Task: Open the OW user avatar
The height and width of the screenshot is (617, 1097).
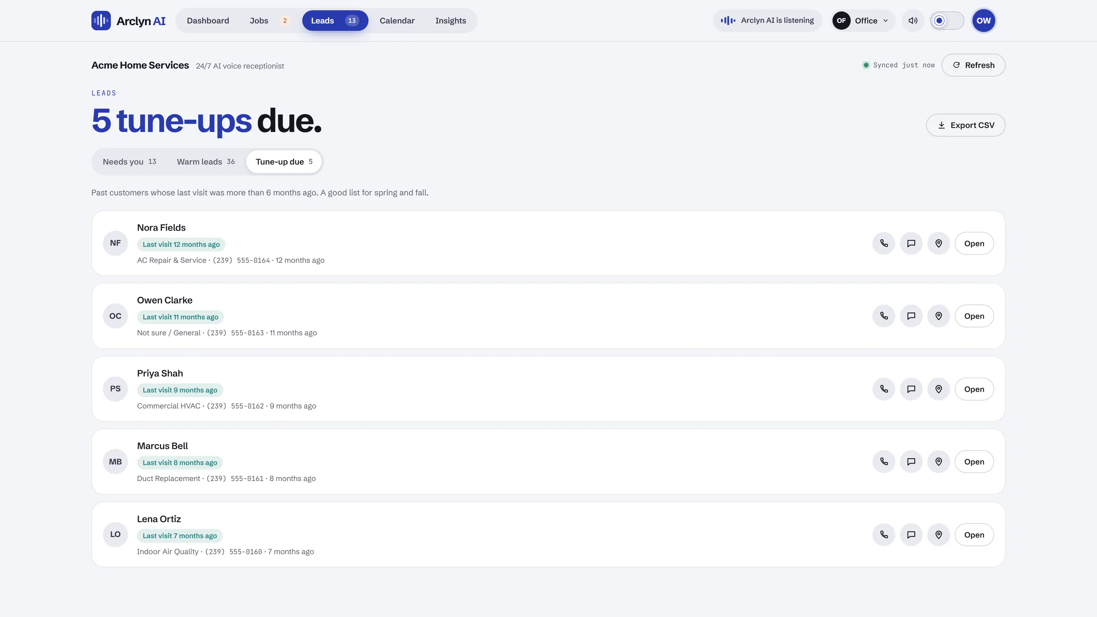Action: click(983, 20)
